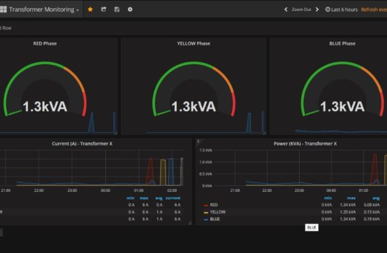Sort Power legend by max column
387x253 pixels.
pos(351,198)
